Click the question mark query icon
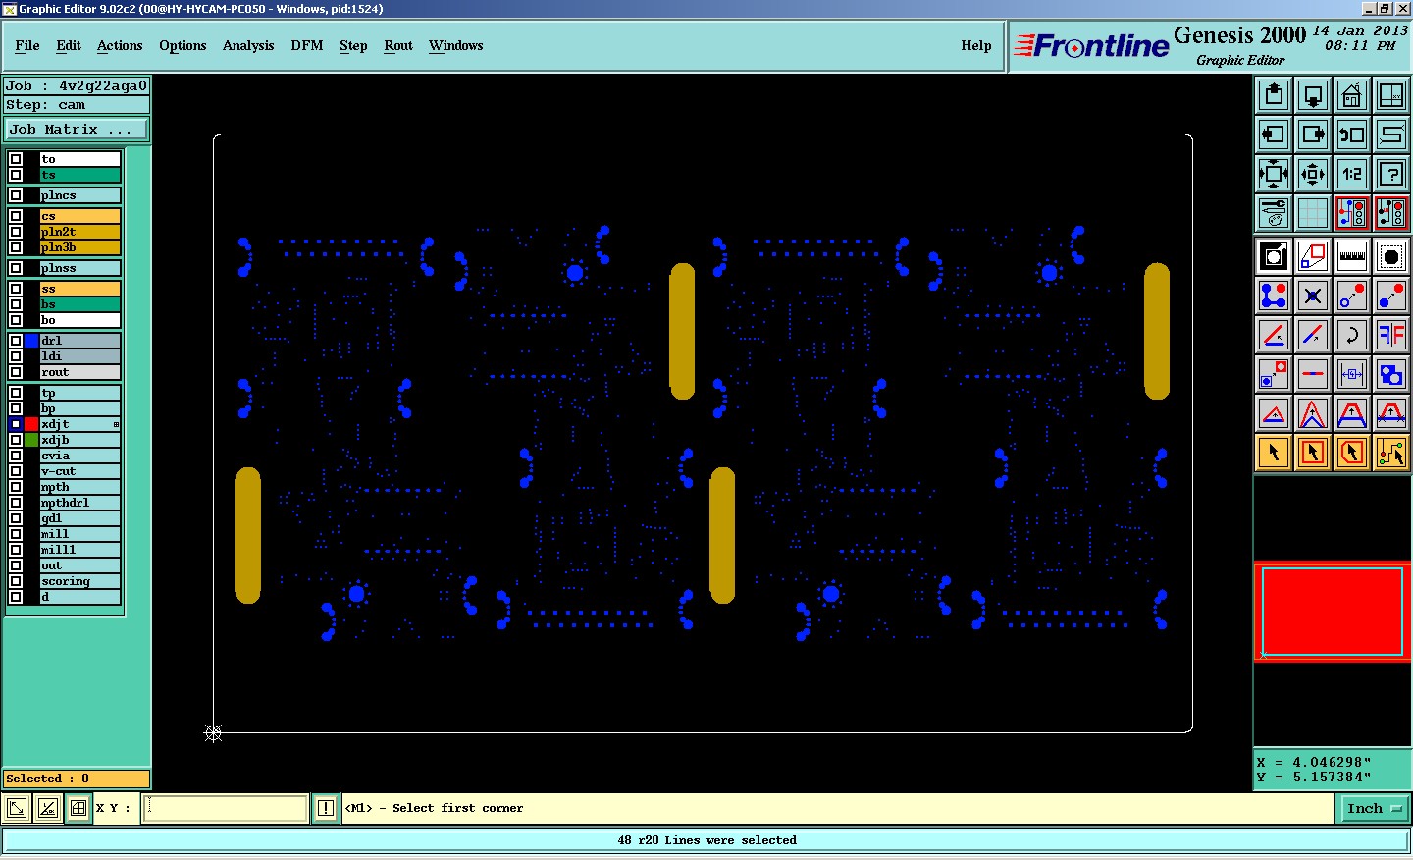This screenshot has width=1413, height=860. click(1391, 174)
